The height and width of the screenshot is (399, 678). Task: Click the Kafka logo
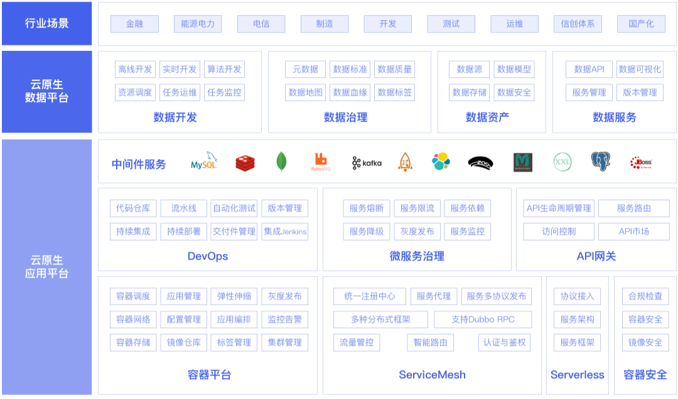coord(367,163)
